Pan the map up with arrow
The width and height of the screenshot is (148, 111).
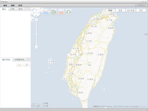(36, 10)
